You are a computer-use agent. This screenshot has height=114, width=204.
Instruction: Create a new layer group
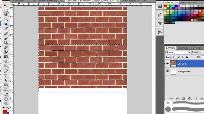195,98
